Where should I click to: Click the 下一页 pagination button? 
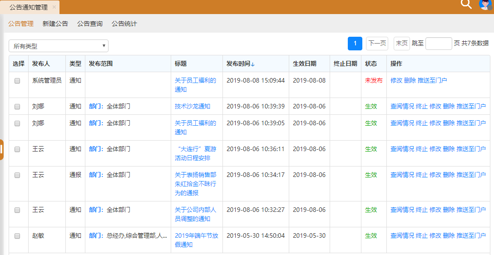[x=377, y=43]
